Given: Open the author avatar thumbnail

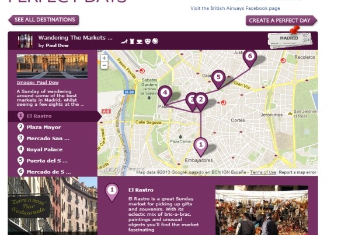Looking at the screenshot, I should click(x=25, y=41).
